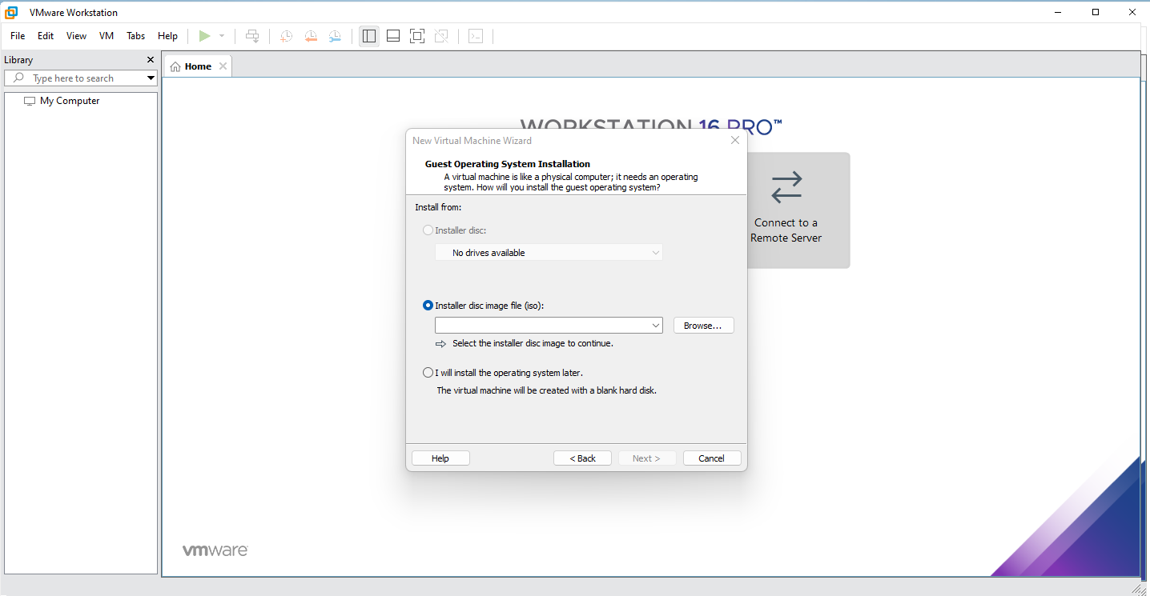Viewport: 1150px width, 596px height.
Task: Switch to the Home tab
Action: click(x=198, y=66)
